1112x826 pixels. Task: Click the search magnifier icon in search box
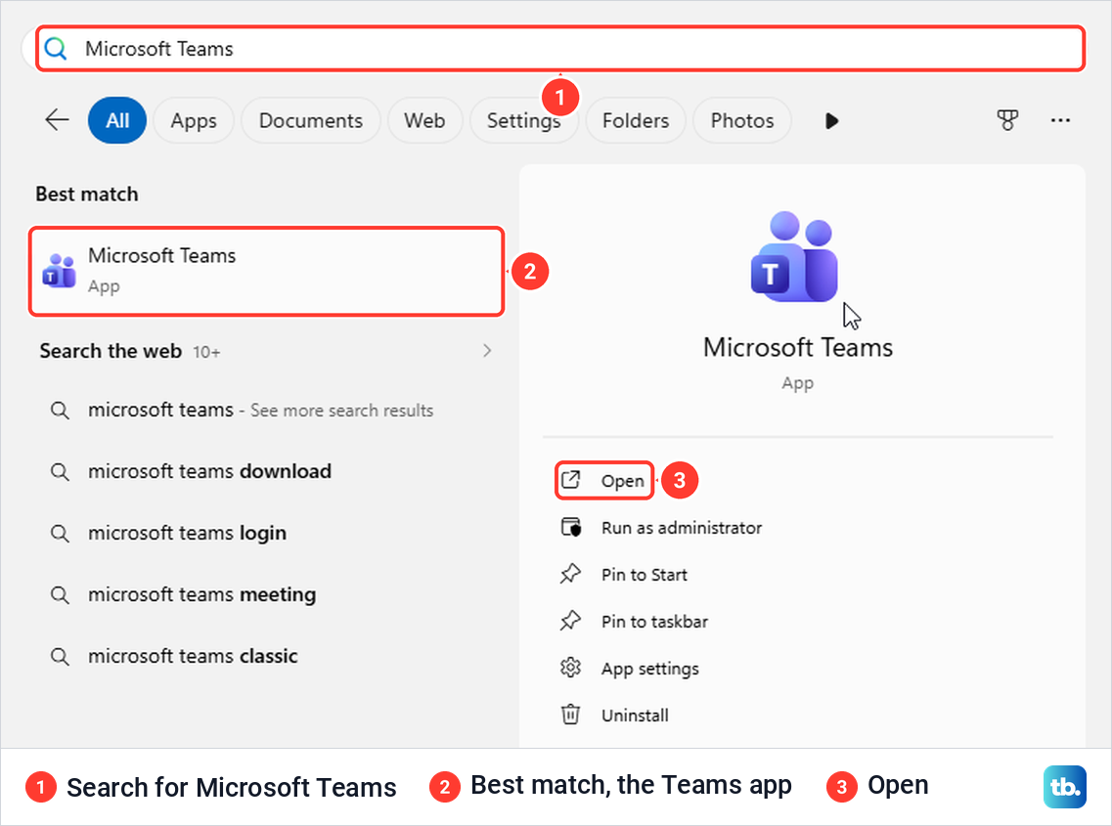[x=56, y=49]
